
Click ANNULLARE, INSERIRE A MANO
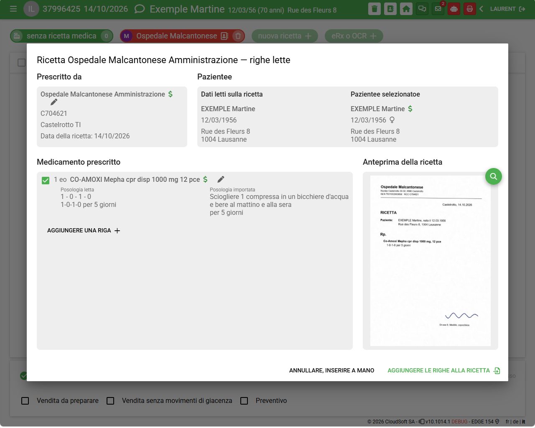(x=331, y=370)
